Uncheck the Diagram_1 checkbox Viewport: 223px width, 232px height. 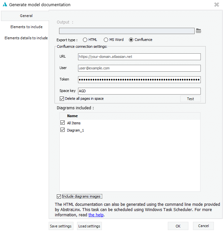point(63,130)
